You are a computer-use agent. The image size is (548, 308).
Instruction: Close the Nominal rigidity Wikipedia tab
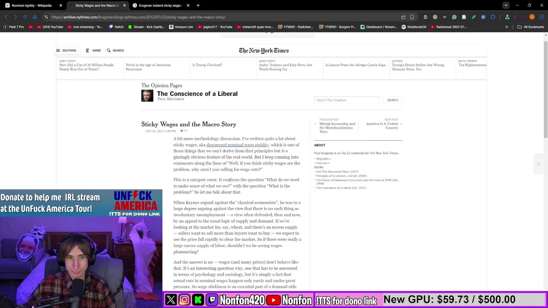(x=60, y=6)
